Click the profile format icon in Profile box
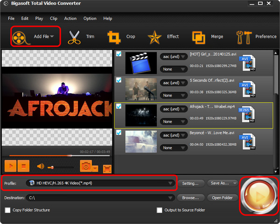280x224 pixels. pyautogui.click(x=32, y=183)
